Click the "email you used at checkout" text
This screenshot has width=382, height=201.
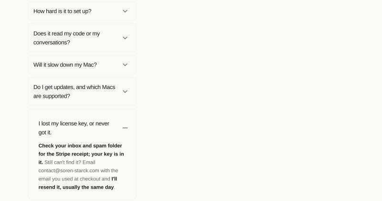[x=69, y=179]
